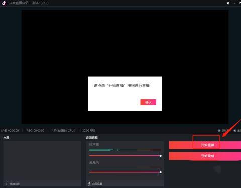This screenshot has height=188, width=241.
Task: Select the rightmost radio option in the status bar
Action: pyautogui.click(x=235, y=130)
